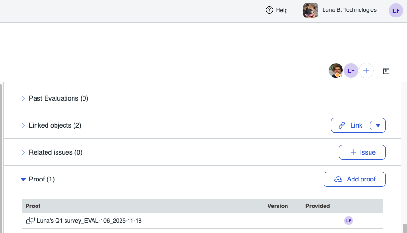Add a collaborator with the plus icon

click(366, 70)
